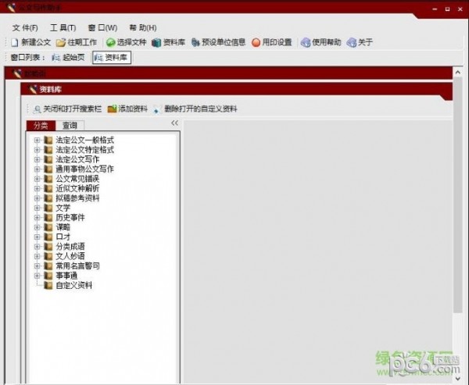Click the 关于 icon

(x=352, y=43)
